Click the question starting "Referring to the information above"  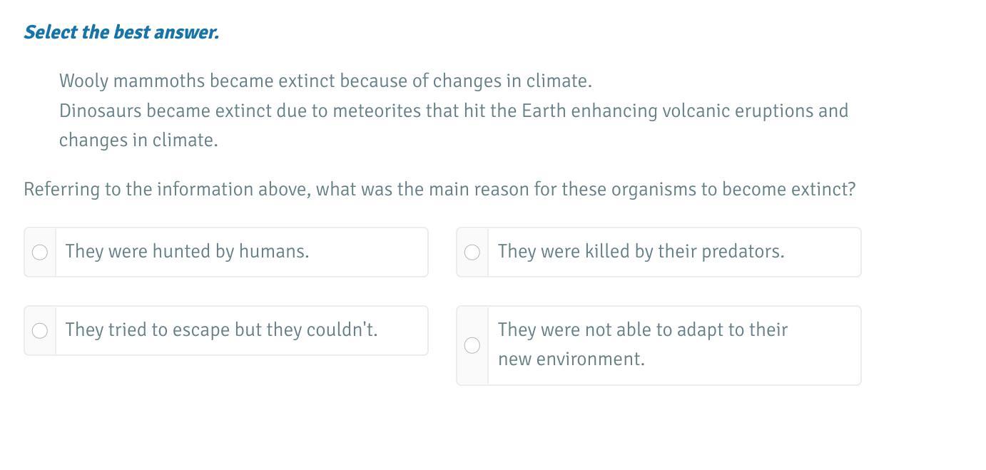[x=439, y=190]
